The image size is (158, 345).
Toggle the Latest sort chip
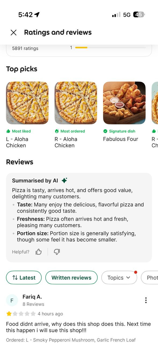pos(24,278)
